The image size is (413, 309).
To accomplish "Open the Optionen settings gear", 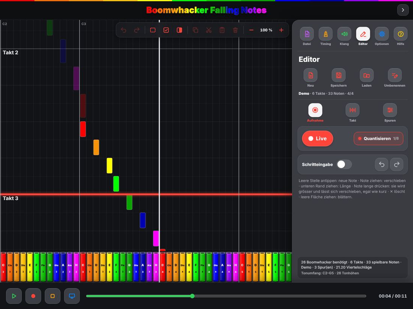I will [382, 34].
